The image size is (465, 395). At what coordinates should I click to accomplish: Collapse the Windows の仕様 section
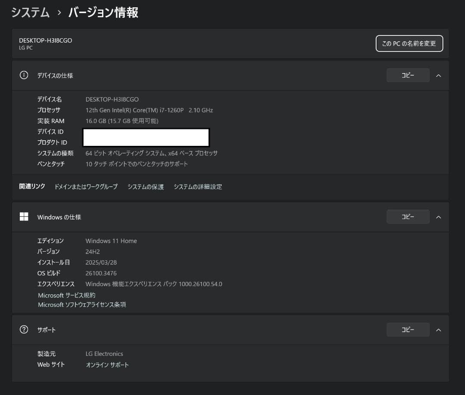438,216
